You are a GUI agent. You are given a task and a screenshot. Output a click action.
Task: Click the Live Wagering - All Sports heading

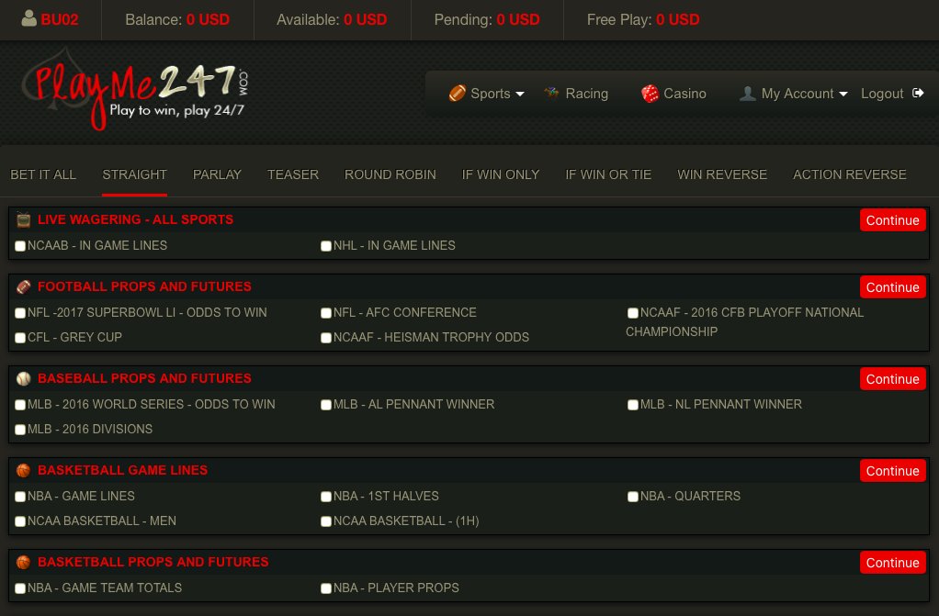135,219
